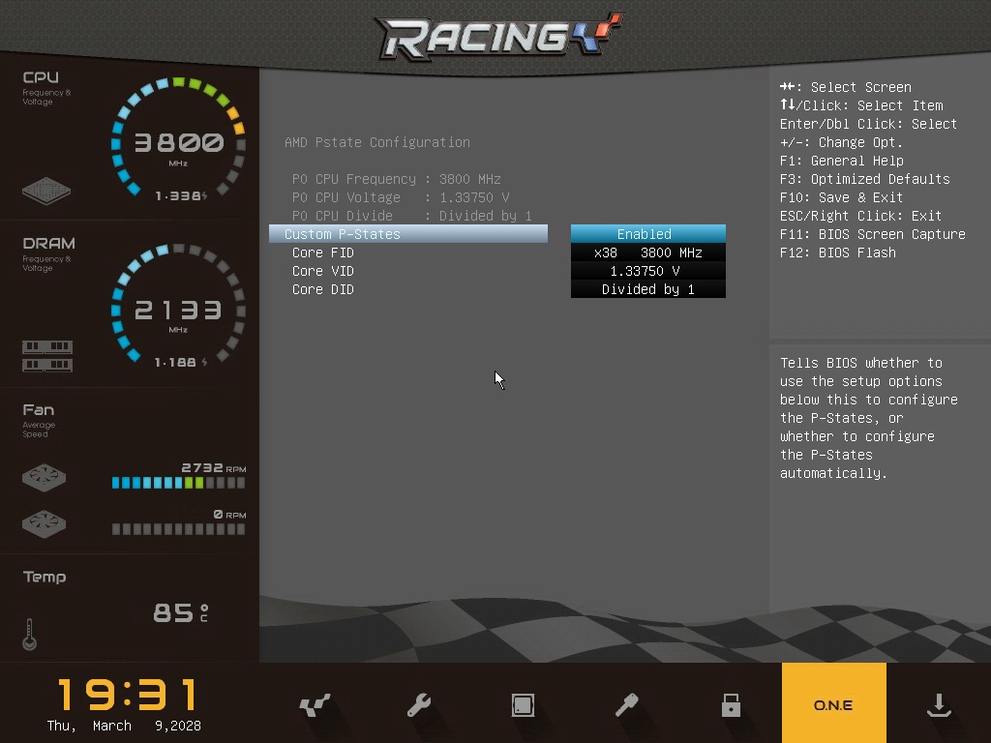Open the padlock security tab
Viewport: 991px width, 743px height.
(731, 705)
